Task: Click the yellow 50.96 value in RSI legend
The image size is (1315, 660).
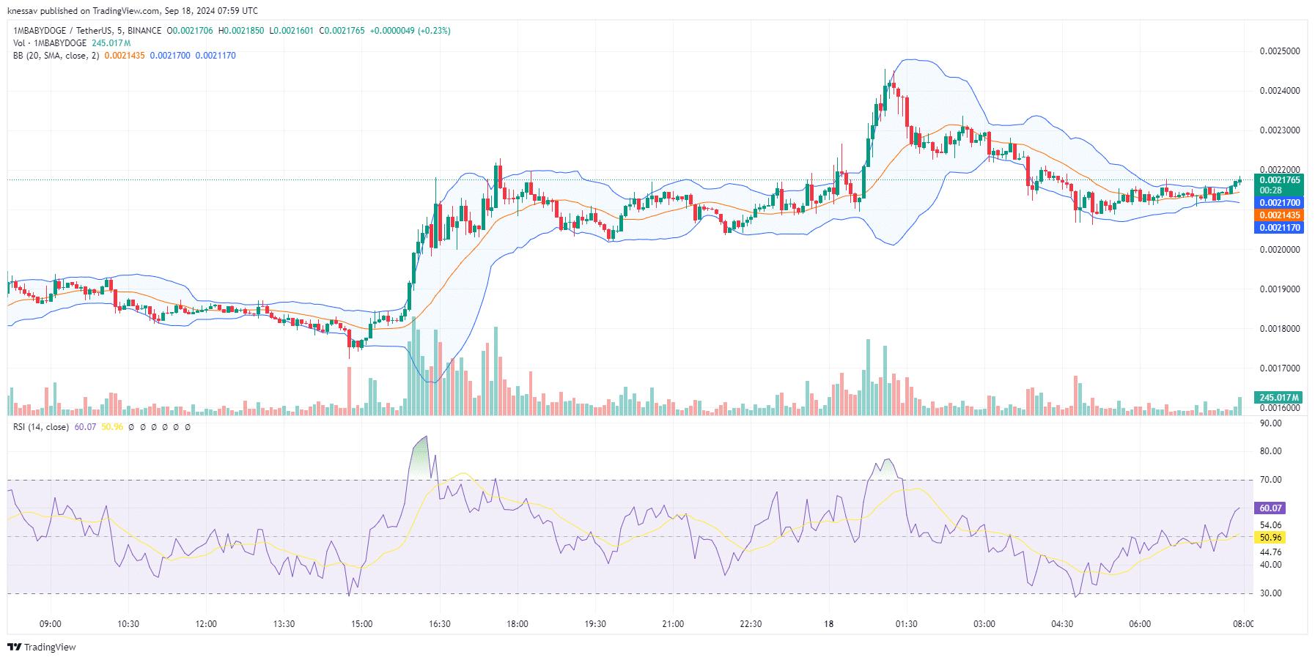Action: pos(112,427)
